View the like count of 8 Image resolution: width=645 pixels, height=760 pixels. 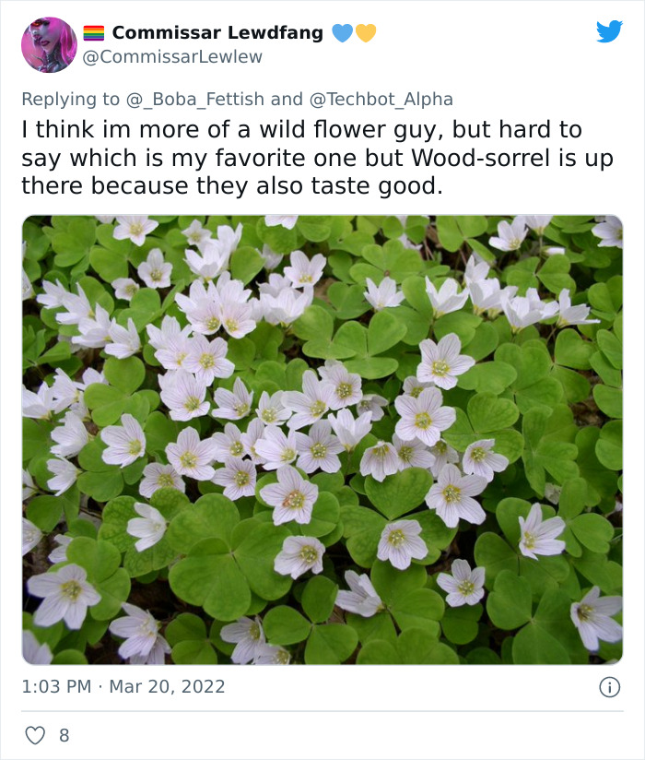pos(64,735)
